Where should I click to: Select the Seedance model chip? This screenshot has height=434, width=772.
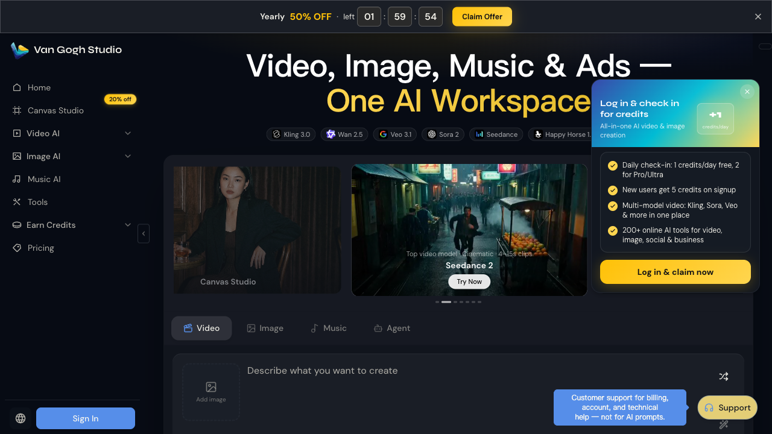tap(496, 134)
